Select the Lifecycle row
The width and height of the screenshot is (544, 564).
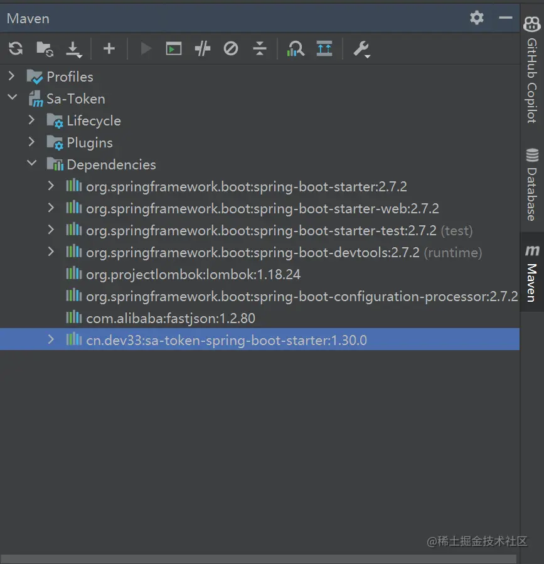[260, 120]
